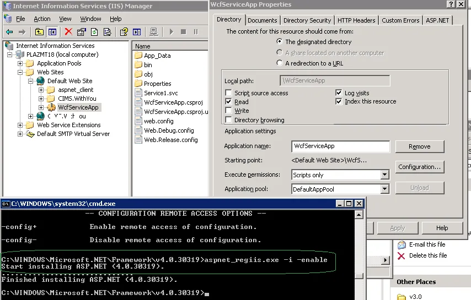Click the Remove button
The height and width of the screenshot is (300, 471).
420,146
